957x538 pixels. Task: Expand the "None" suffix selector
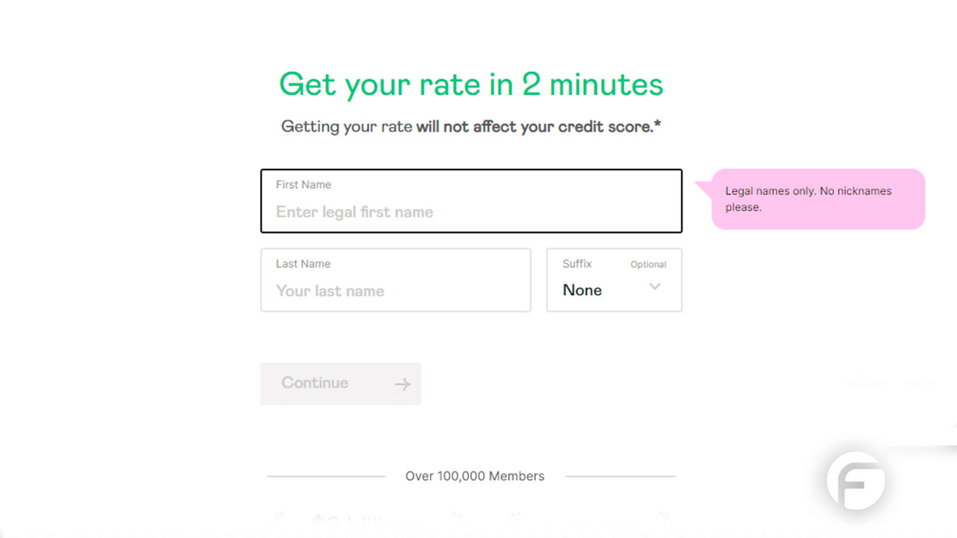tap(614, 290)
